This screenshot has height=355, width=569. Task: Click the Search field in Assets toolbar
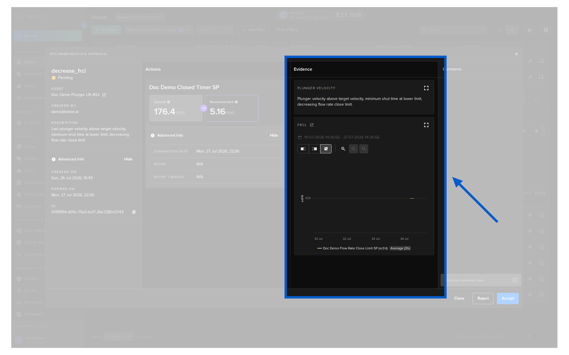[x=453, y=30]
